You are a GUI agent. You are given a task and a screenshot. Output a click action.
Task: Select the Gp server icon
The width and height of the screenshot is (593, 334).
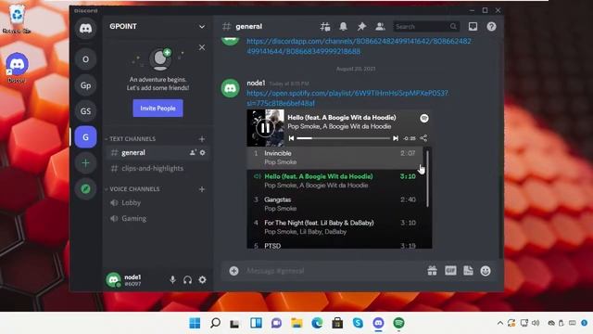coord(85,85)
